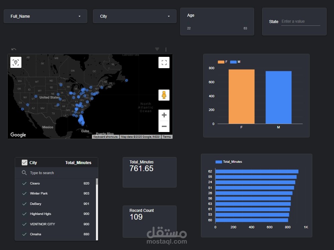Open the map's three-dot options menu

tap(166, 49)
